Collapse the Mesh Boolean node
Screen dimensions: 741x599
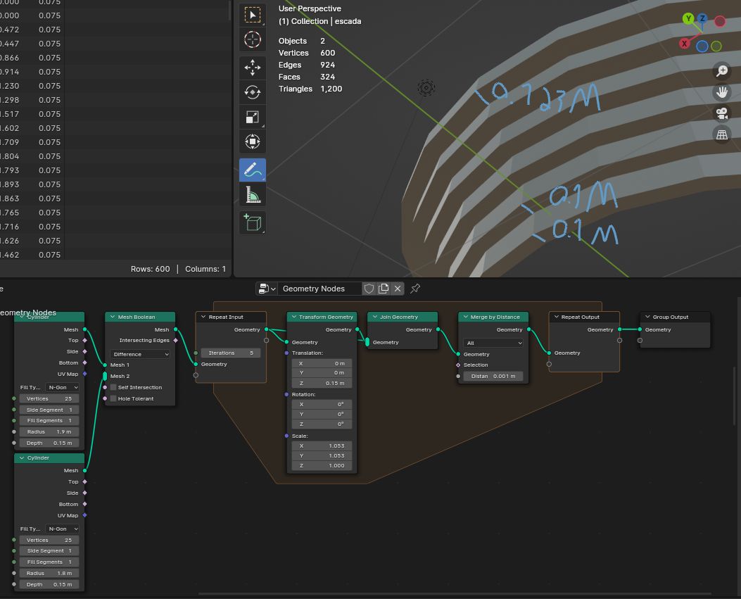click(113, 317)
